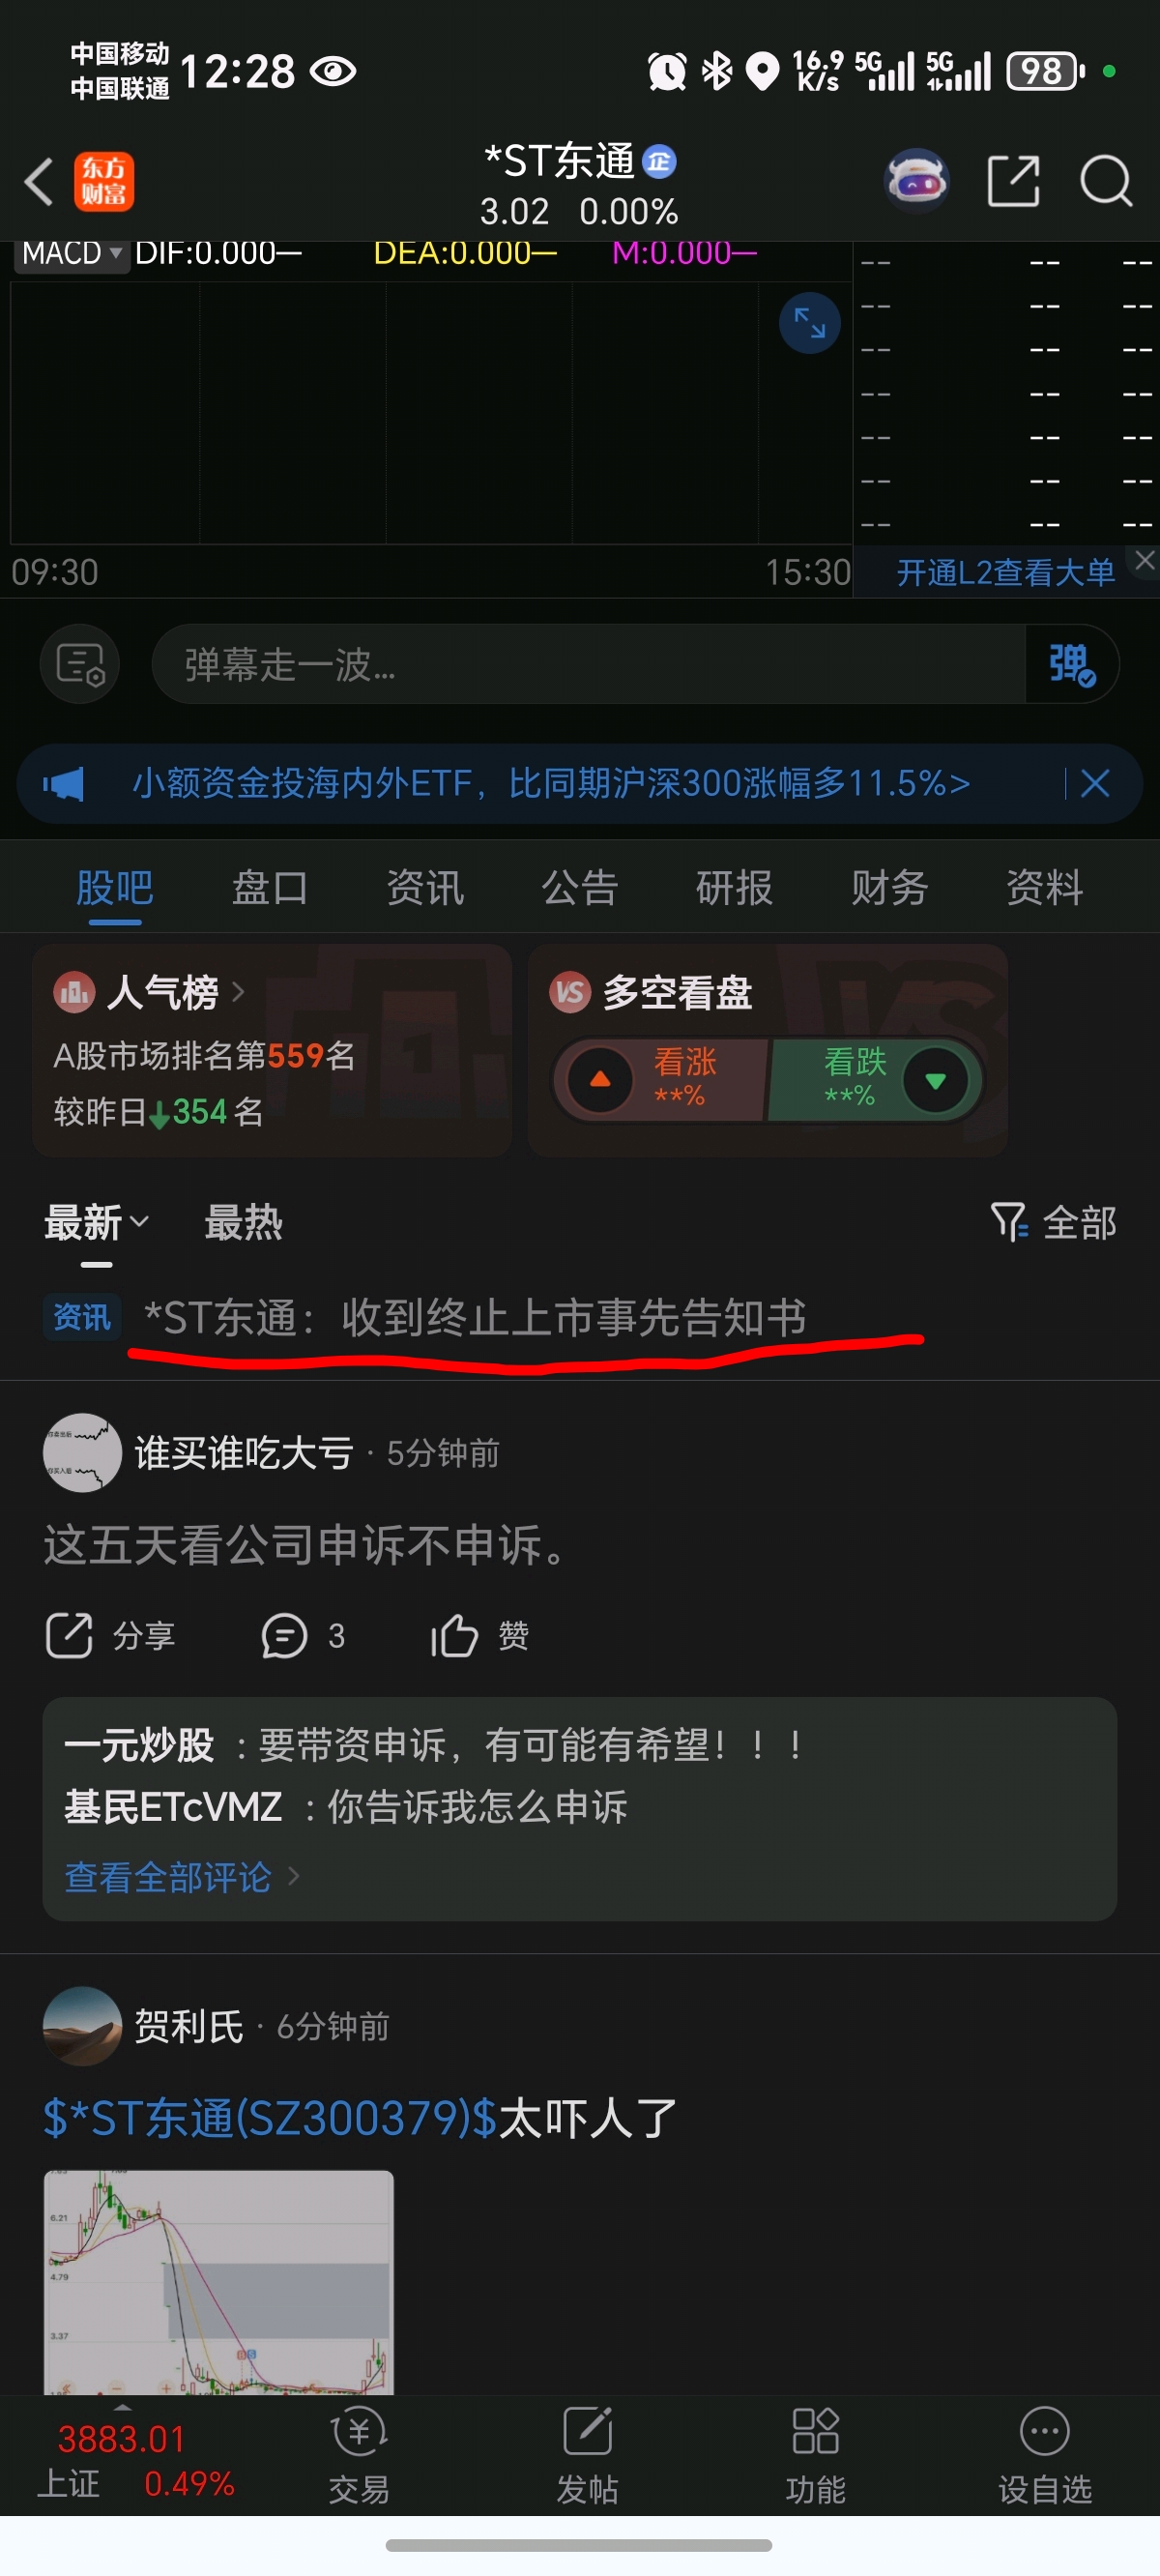Tap the back arrow icon
The height and width of the screenshot is (2576, 1160).
(x=38, y=182)
